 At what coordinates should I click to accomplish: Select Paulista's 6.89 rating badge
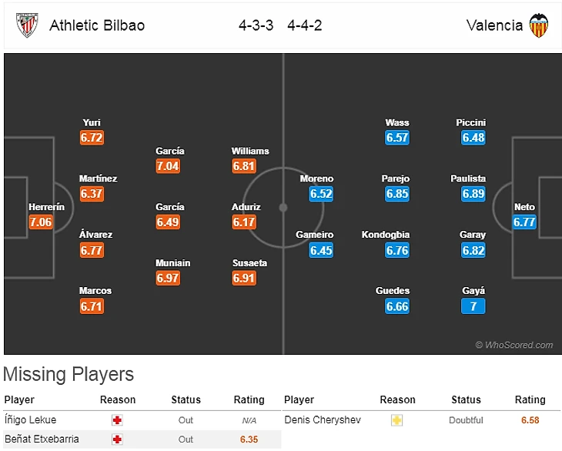pos(473,194)
